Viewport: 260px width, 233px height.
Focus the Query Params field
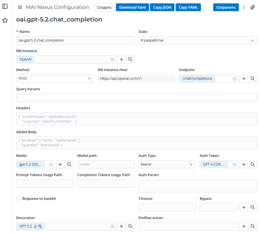137,98
